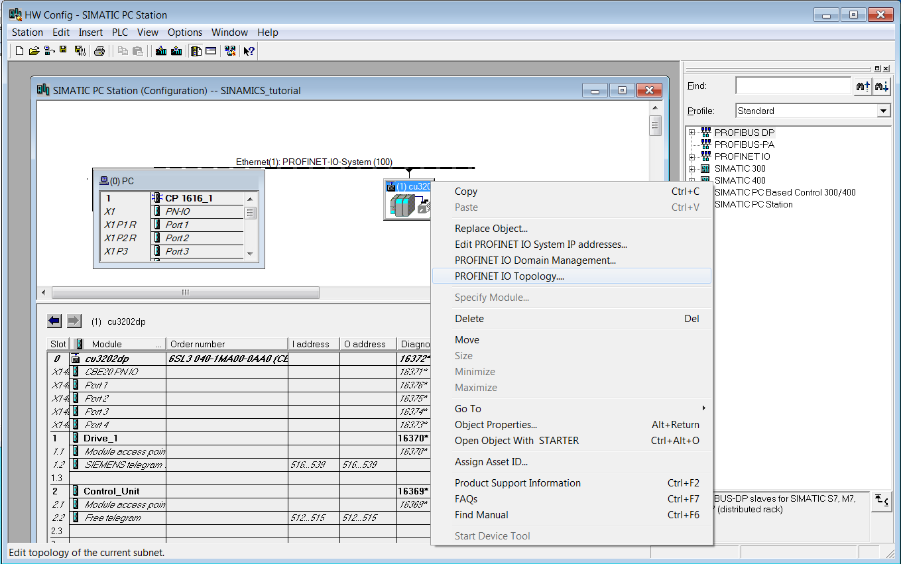Click the Print toolbar icon

coord(99,50)
